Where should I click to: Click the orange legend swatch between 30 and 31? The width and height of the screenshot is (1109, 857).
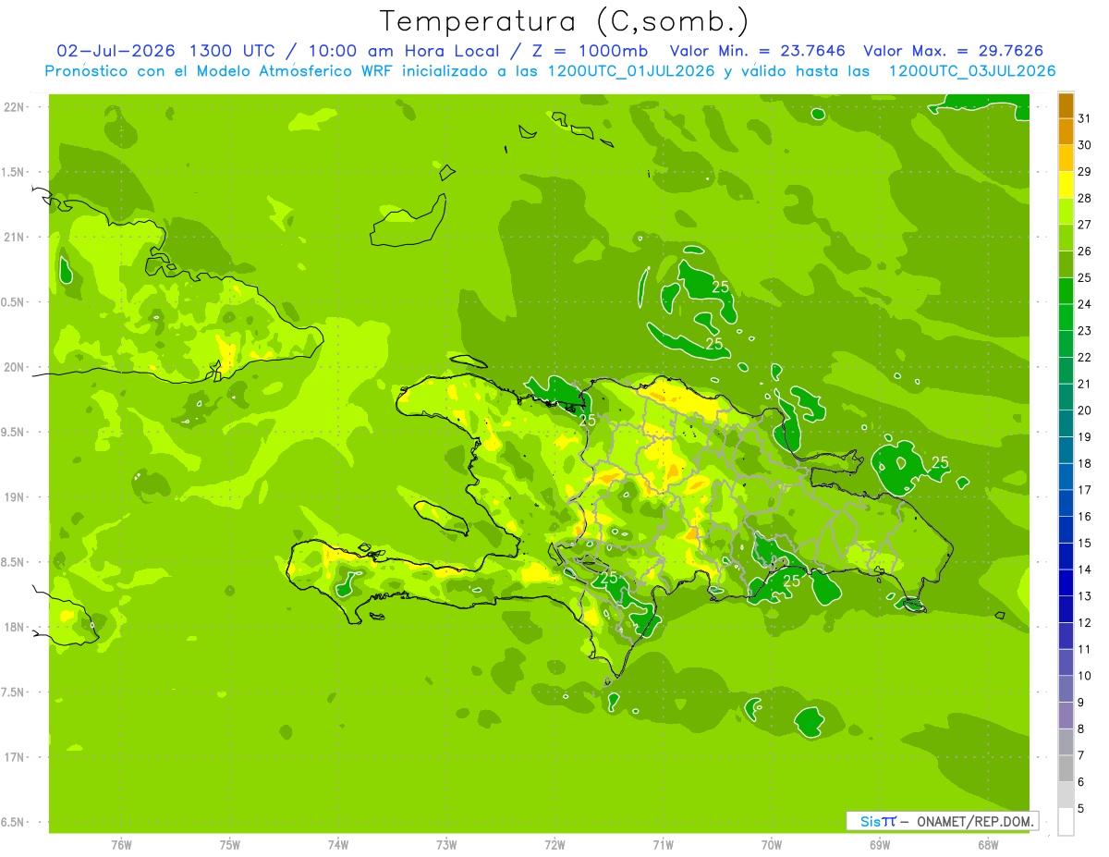tap(1066, 132)
